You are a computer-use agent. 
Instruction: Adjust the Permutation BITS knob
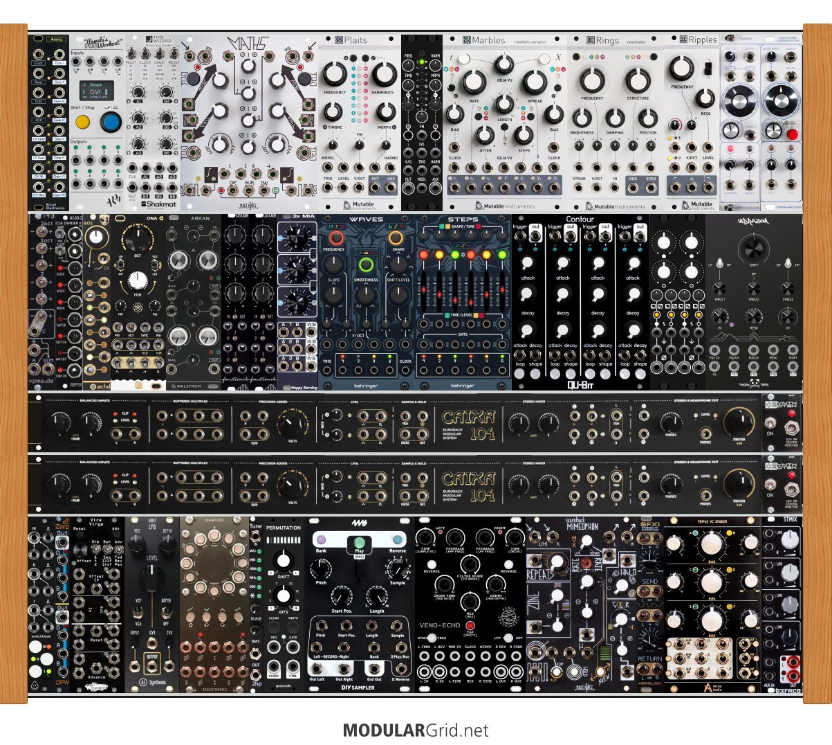(282, 595)
